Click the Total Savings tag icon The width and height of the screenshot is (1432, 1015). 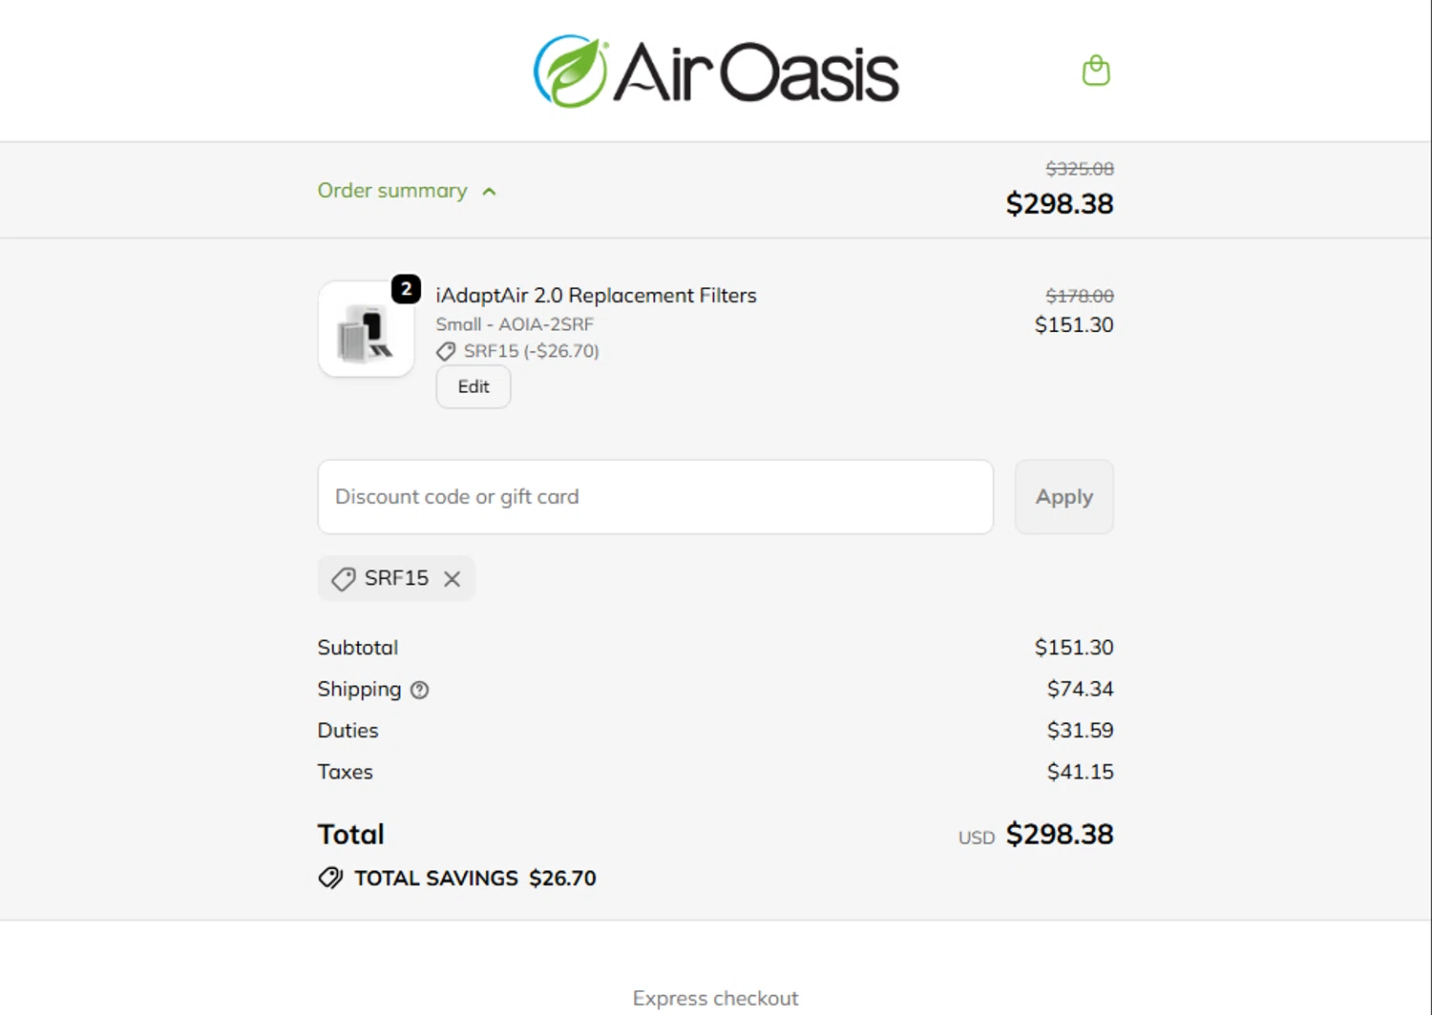pos(330,878)
